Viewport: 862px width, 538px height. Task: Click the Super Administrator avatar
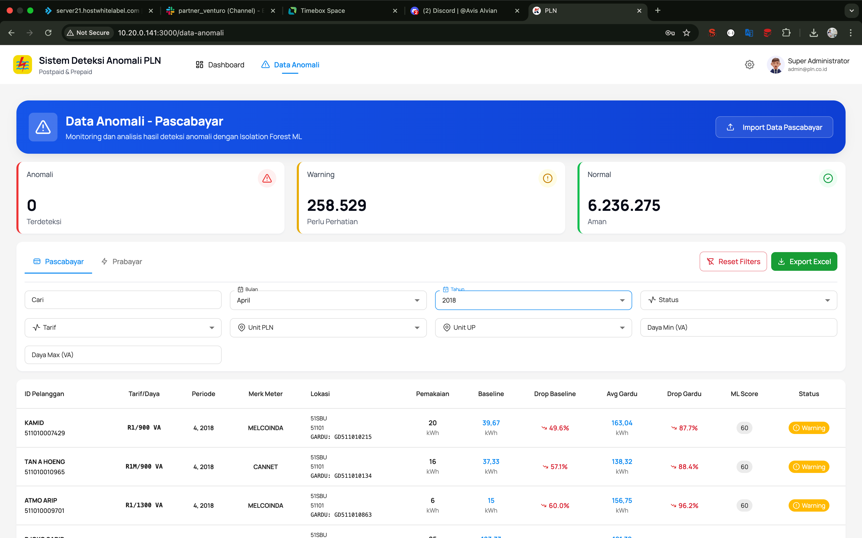(x=776, y=65)
